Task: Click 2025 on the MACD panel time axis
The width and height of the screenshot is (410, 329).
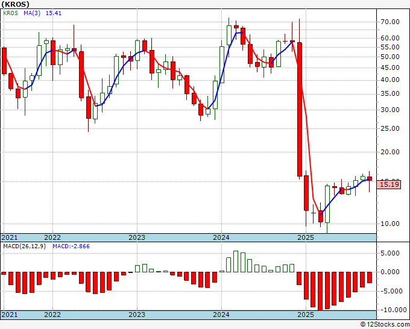Action: [306, 315]
